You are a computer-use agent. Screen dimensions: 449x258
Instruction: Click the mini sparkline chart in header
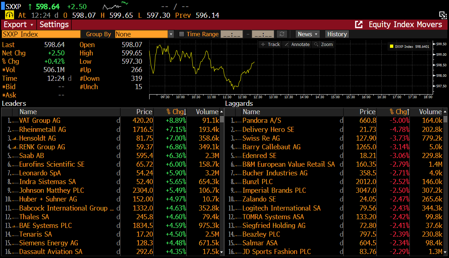115,6
